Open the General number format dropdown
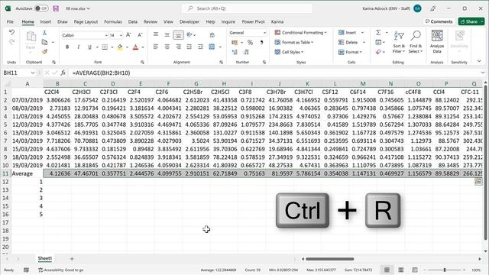The height and width of the screenshot is (275, 489). pyautogui.click(x=265, y=33)
